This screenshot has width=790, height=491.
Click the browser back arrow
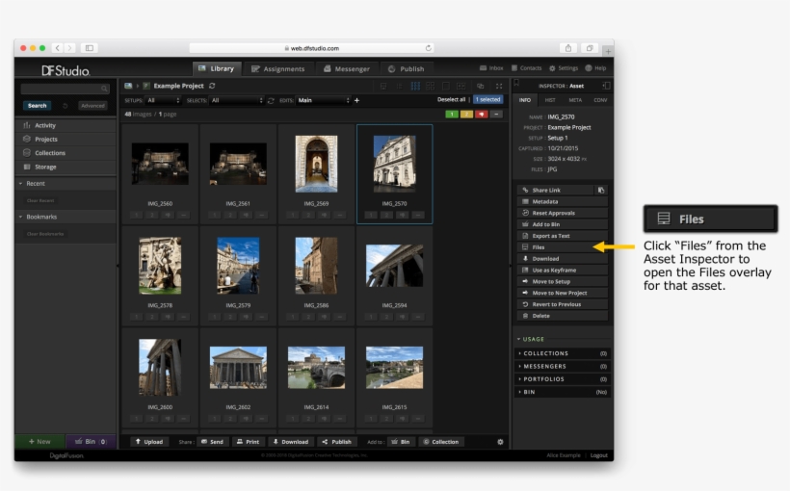coord(58,48)
